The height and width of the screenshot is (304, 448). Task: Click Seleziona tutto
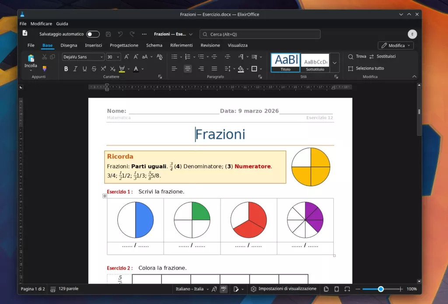[366, 69]
